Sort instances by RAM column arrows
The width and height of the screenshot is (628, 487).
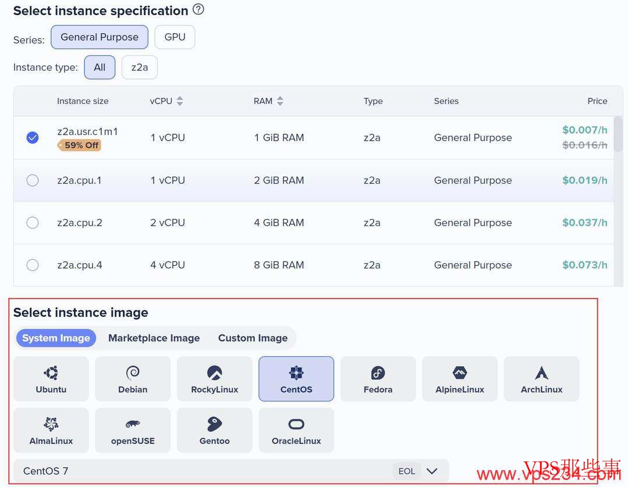pos(280,101)
